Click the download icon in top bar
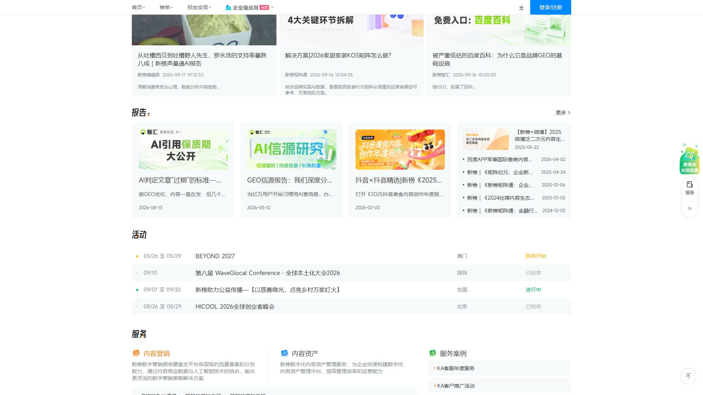The width and height of the screenshot is (703, 395). click(x=521, y=7)
